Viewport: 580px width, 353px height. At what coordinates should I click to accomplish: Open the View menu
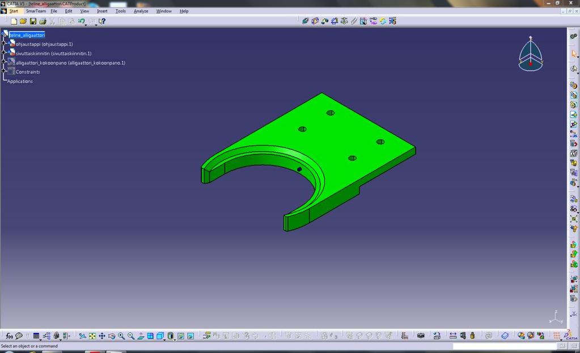pyautogui.click(x=84, y=11)
